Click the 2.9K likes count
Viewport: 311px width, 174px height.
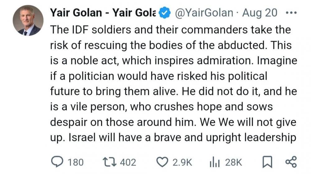tap(182, 162)
